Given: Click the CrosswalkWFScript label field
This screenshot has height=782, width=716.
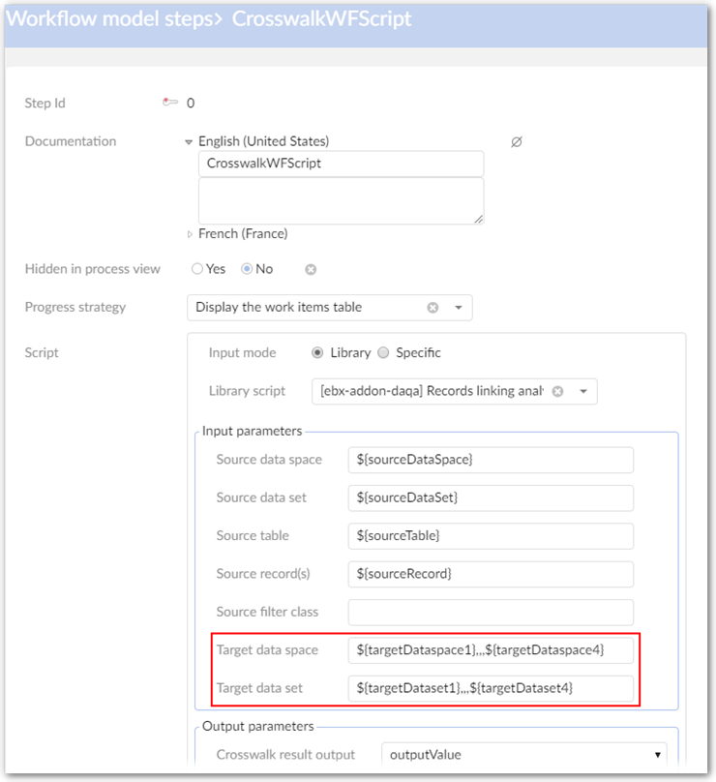Looking at the screenshot, I should (341, 164).
